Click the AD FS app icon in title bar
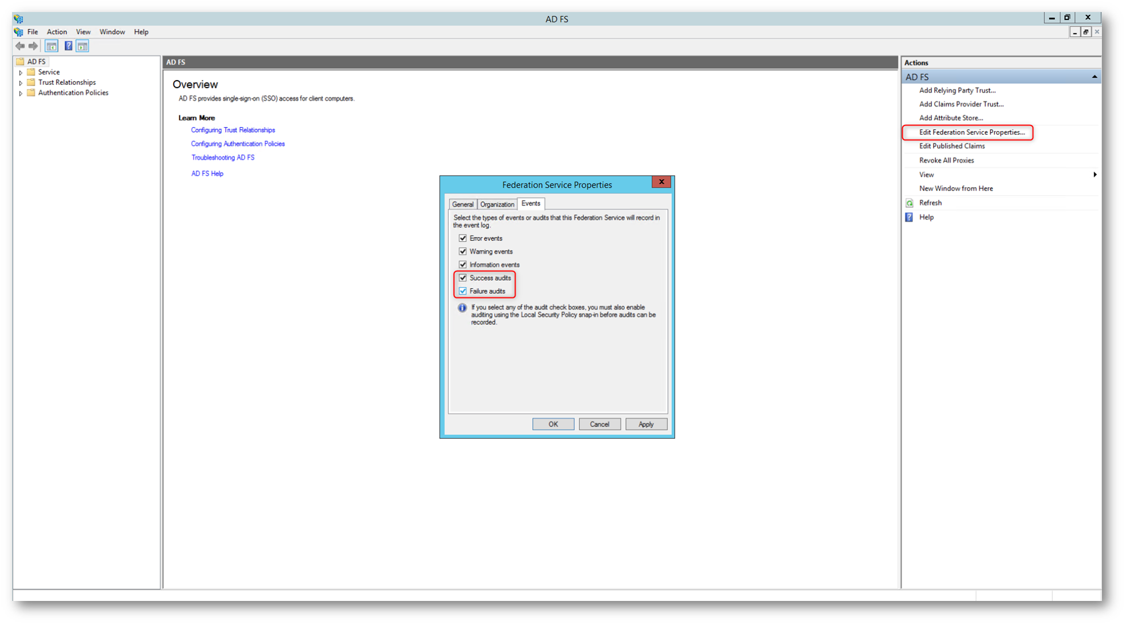This screenshot has height=625, width=1126. pyautogui.click(x=18, y=18)
